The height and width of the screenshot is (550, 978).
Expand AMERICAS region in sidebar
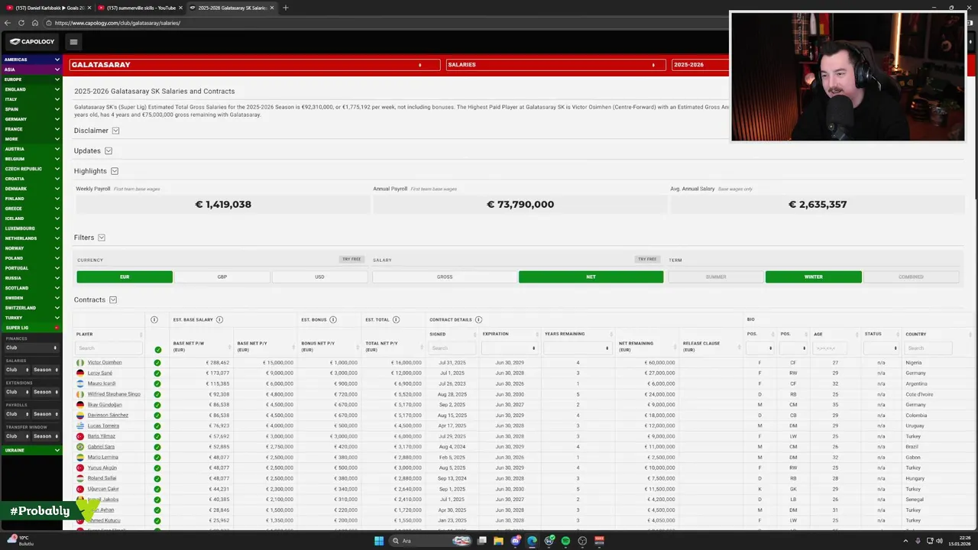tap(31, 60)
